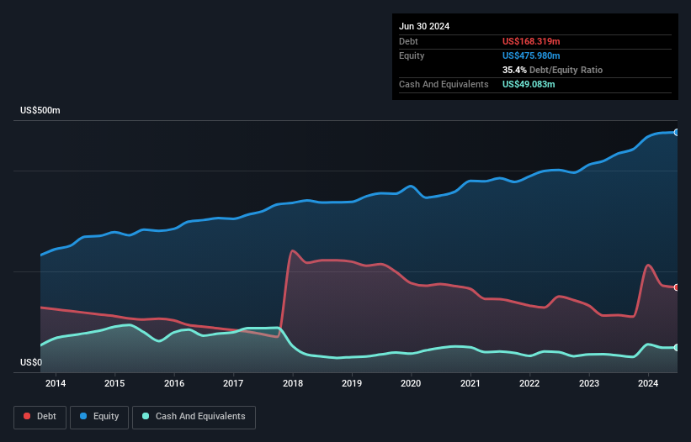Click the blue Equity endpoint marker on chart
Image resolution: width=691 pixels, height=442 pixels.
point(676,133)
